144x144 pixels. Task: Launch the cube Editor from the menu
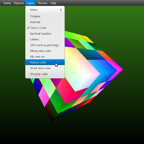[x=45, y=10]
